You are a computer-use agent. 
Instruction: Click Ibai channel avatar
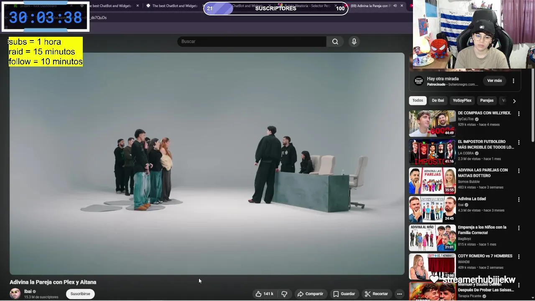pos(15,293)
